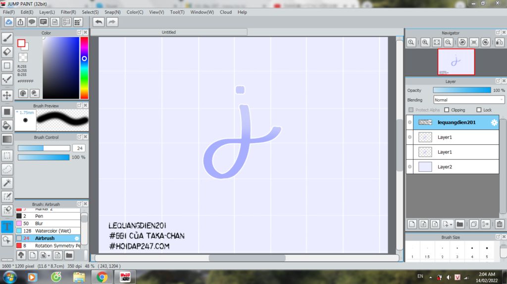Enable the Clipping checkbox

pos(447,110)
